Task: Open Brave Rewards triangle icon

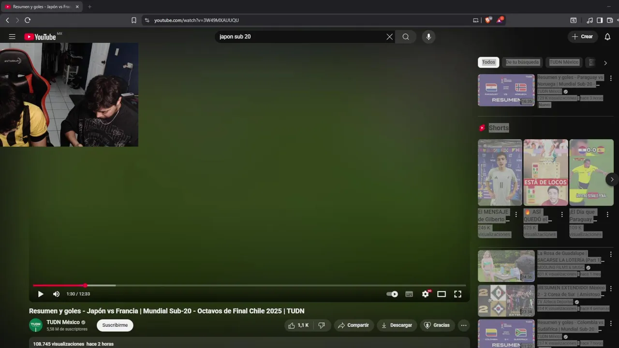Action: (x=500, y=20)
